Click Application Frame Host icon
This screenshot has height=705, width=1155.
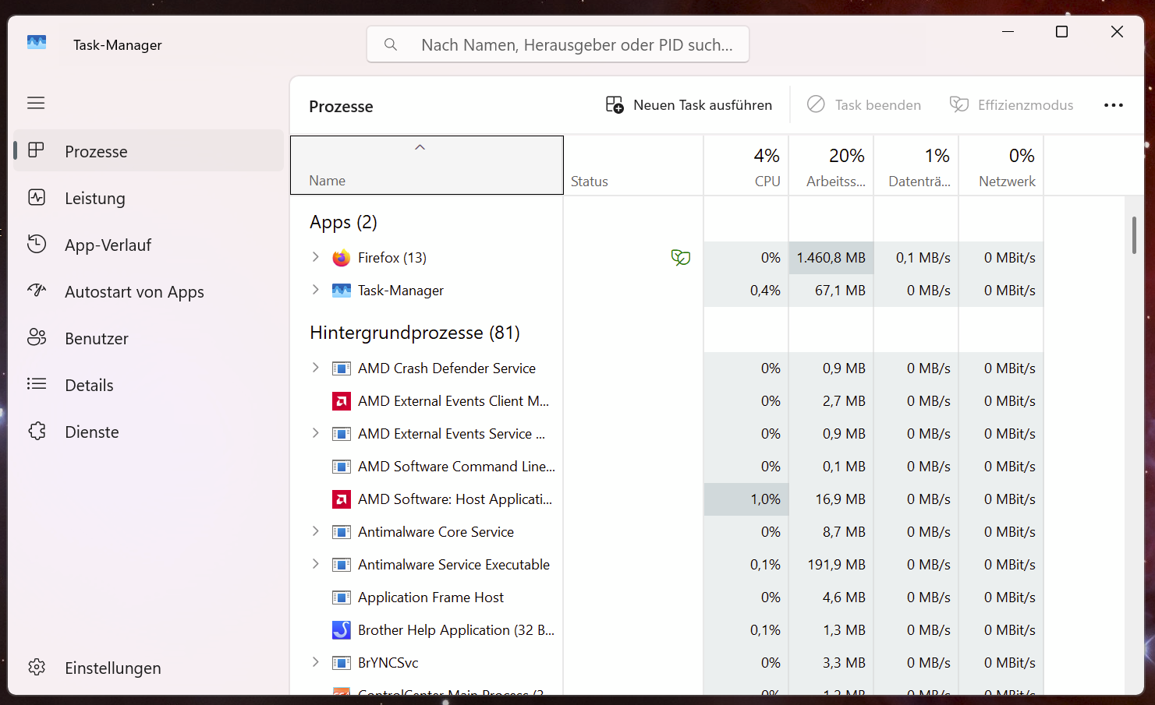(x=341, y=597)
